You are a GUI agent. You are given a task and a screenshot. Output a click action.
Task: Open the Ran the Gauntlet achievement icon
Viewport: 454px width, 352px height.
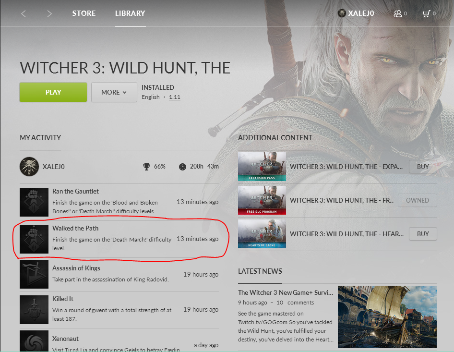(x=34, y=202)
